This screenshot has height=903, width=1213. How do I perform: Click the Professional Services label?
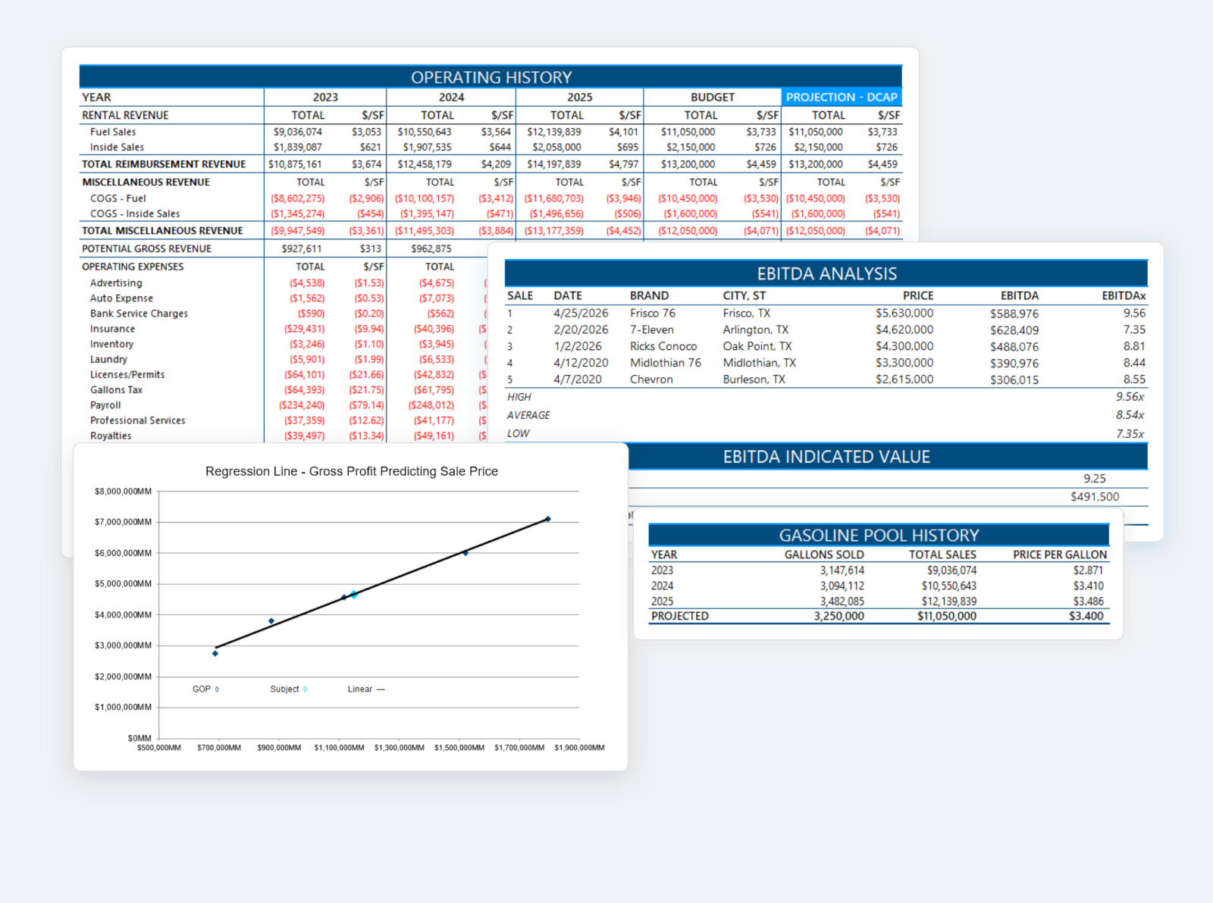point(137,420)
